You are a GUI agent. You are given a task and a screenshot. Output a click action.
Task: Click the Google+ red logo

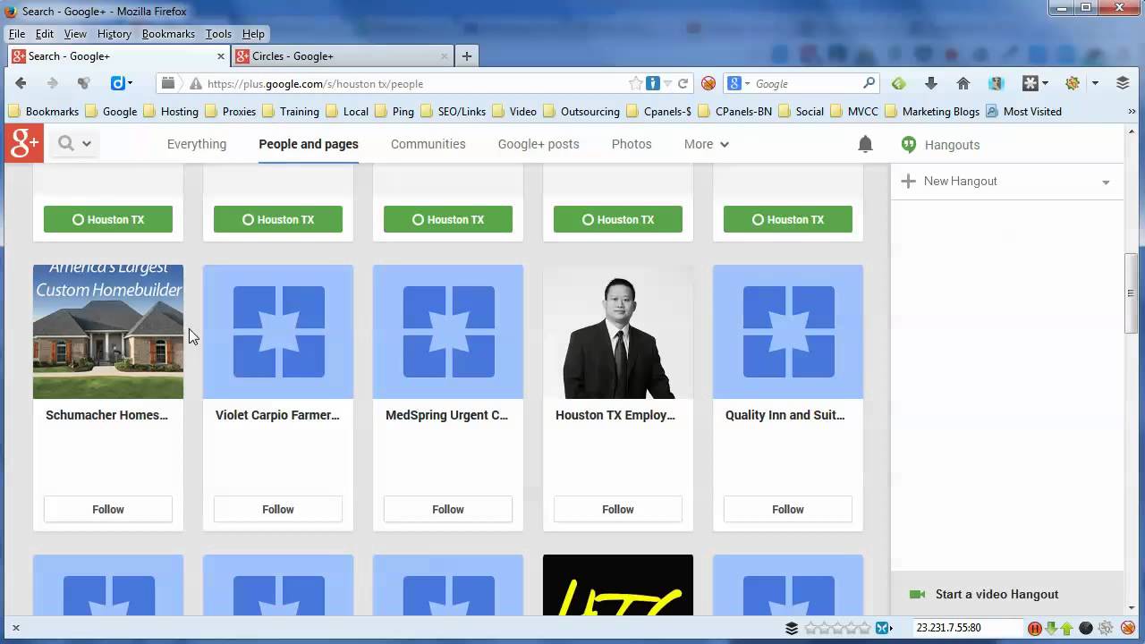click(x=23, y=143)
